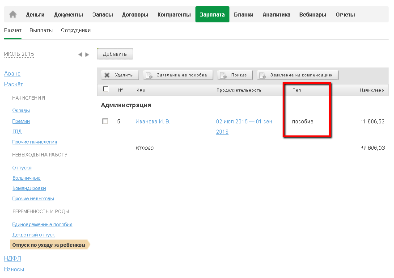Click the document icon of Заявление на пособие

[149, 75]
